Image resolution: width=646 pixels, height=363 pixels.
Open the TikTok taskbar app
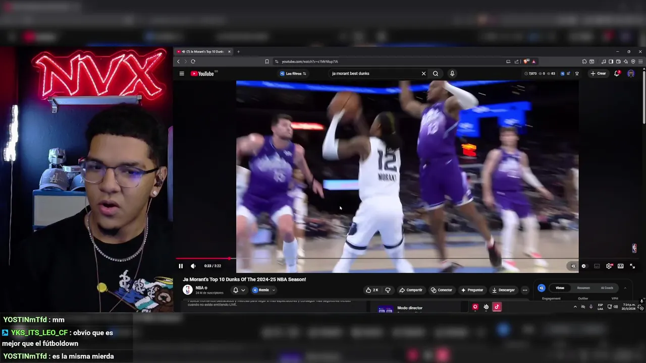497,307
